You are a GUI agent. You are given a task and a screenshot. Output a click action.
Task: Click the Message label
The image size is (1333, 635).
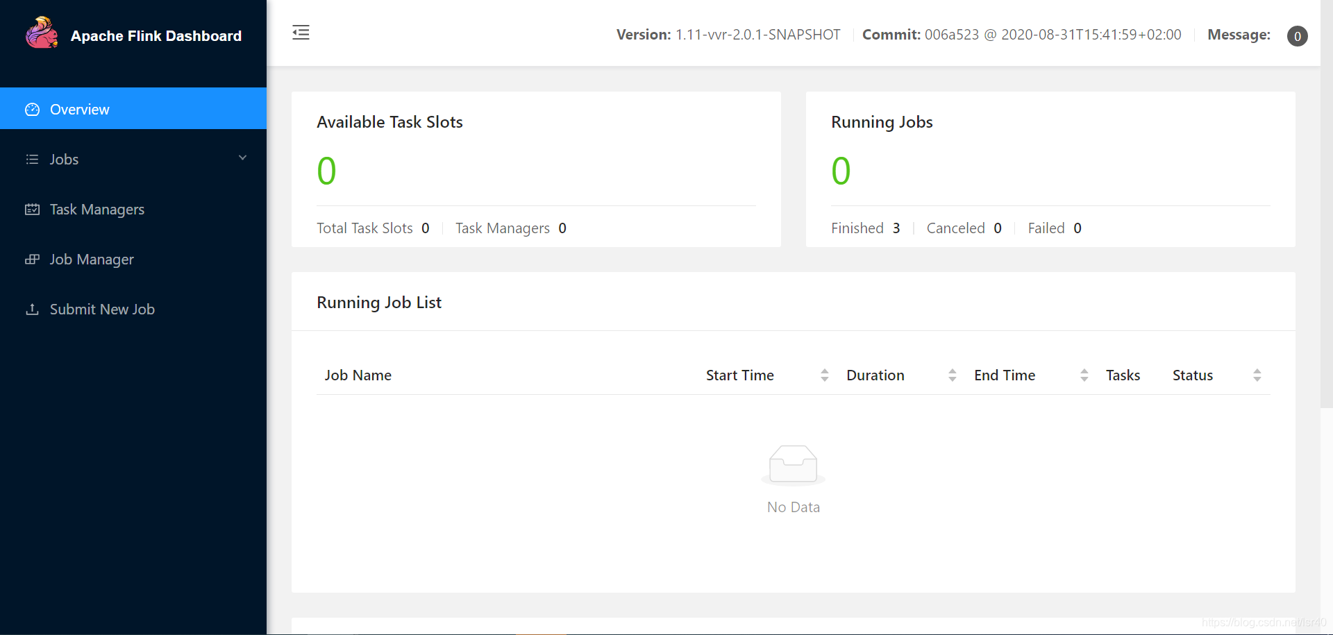coord(1239,35)
